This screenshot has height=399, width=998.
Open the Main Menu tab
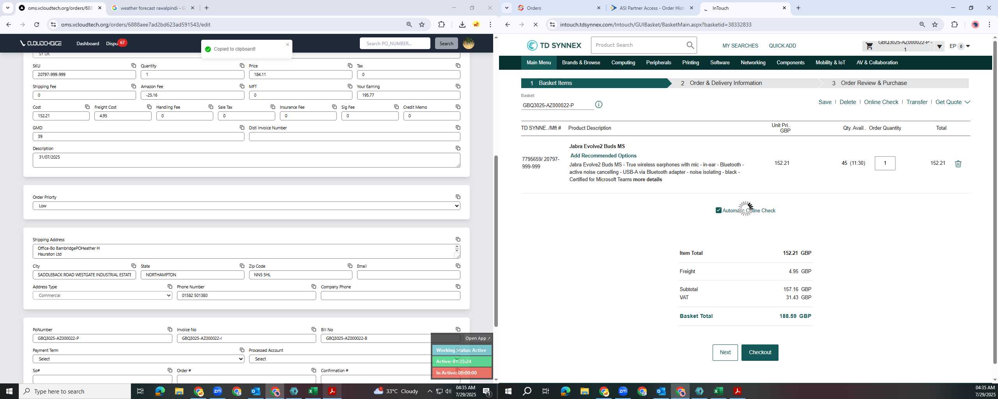coord(538,63)
